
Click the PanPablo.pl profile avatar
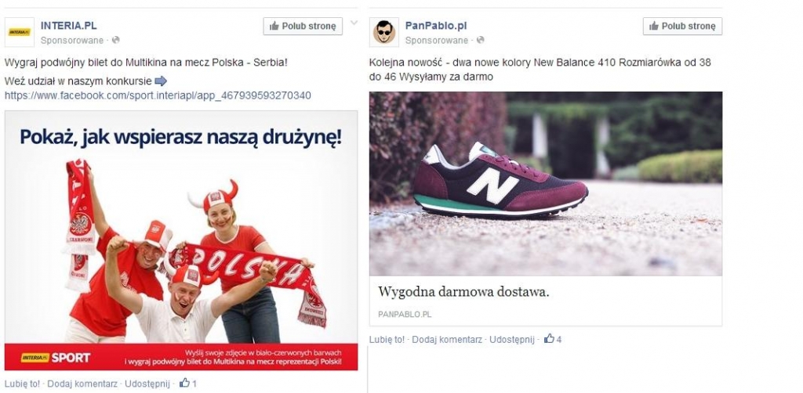pos(384,31)
